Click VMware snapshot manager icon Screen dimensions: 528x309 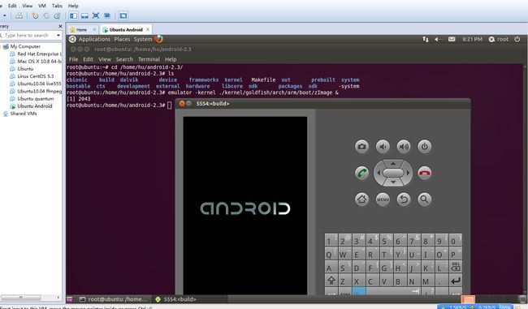[57, 15]
